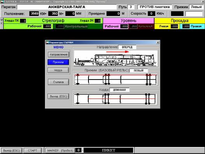Click the МЕНЮ heading text
205x154 pixels.
58,47
